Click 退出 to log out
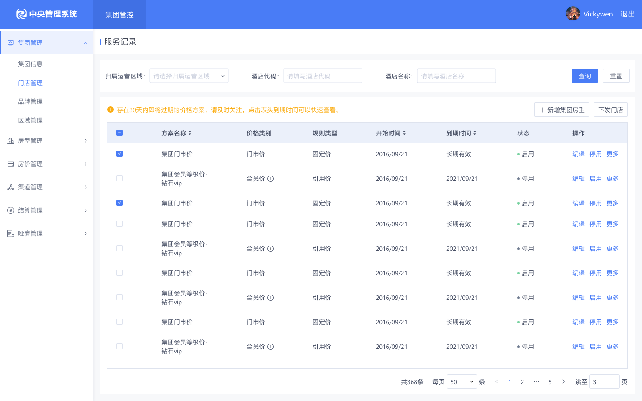 tap(628, 14)
